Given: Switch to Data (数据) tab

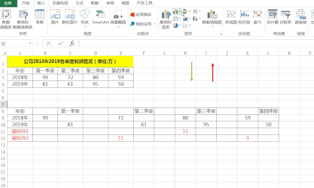Looking at the screenshot, I should tap(95, 3).
